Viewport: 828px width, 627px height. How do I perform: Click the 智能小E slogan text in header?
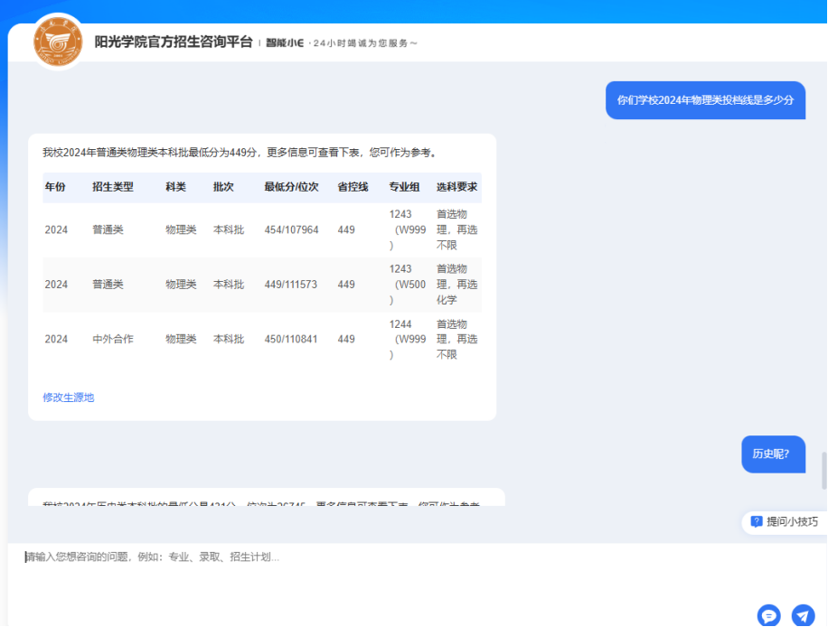tap(342, 43)
